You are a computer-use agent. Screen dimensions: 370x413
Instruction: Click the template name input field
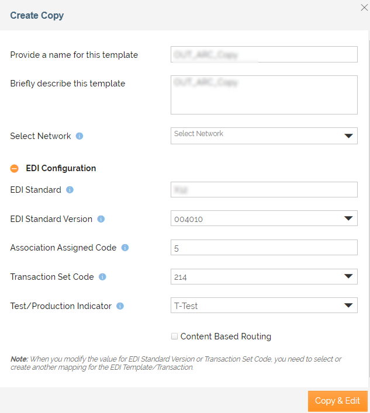click(x=264, y=54)
